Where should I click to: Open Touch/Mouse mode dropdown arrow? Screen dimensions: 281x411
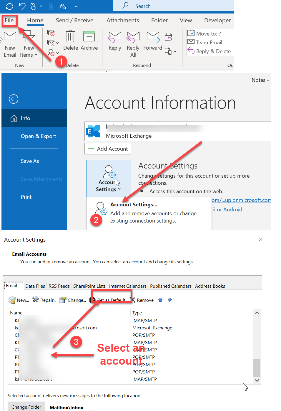point(41,6)
